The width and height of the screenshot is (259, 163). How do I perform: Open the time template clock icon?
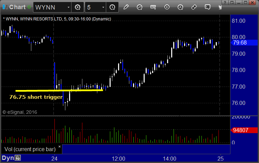point(112,7)
